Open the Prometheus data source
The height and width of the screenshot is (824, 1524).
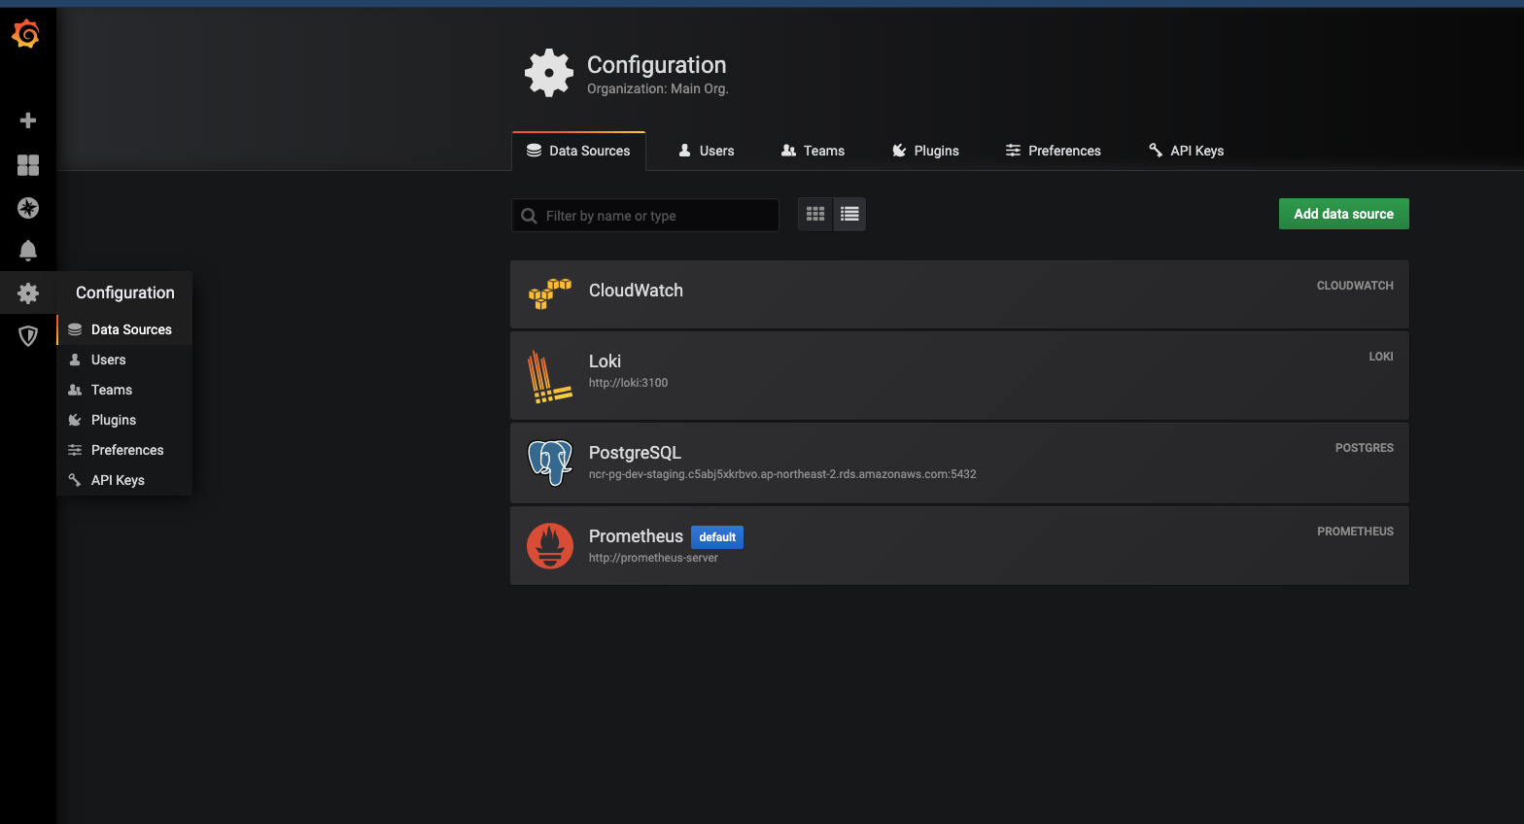(x=959, y=546)
